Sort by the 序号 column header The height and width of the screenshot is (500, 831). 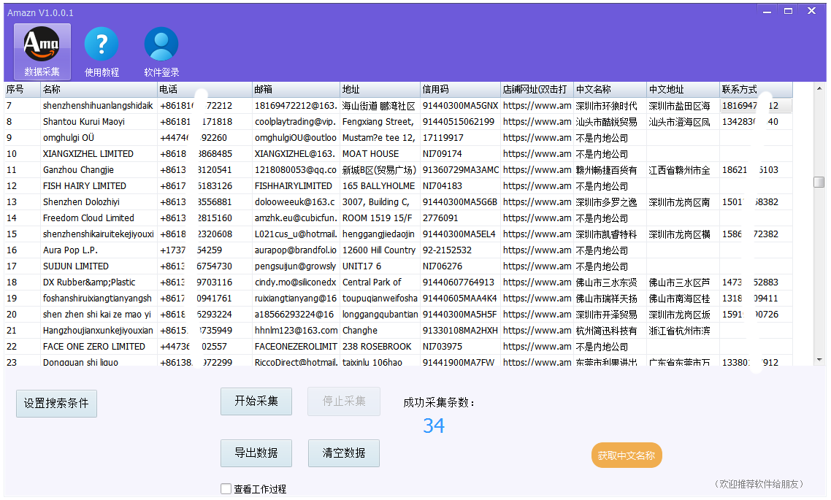pyautogui.click(x=22, y=90)
